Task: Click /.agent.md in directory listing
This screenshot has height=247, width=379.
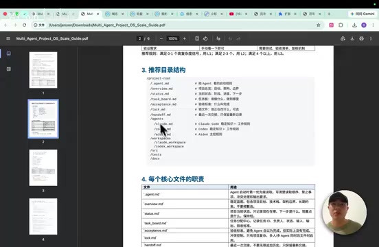Action: tap(159, 84)
